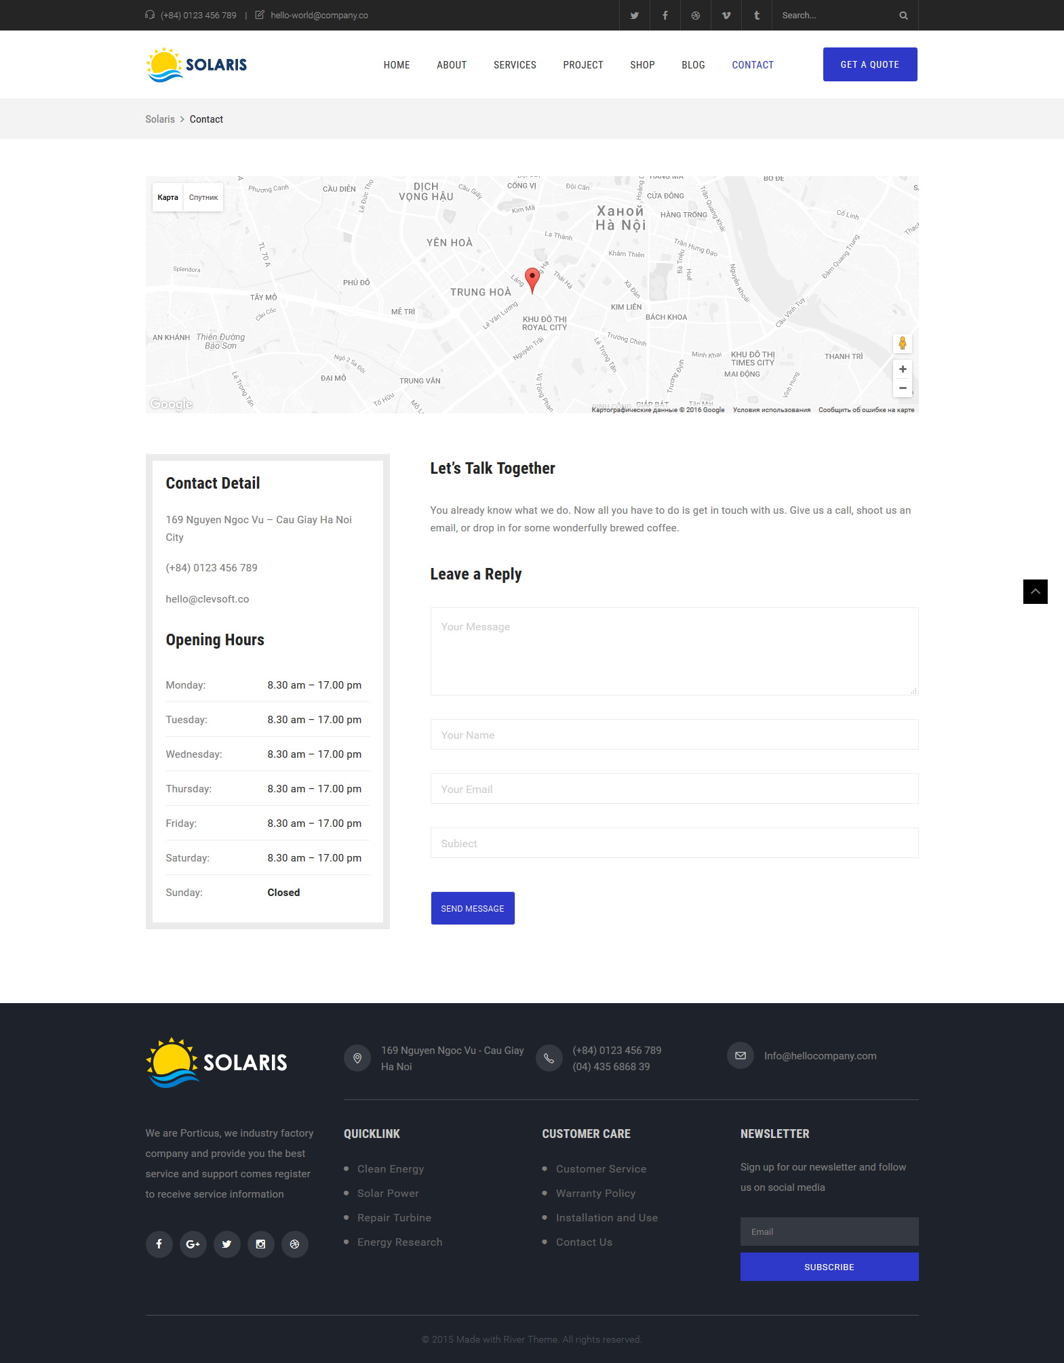This screenshot has height=1363, width=1064.
Task: Focus the Your Email field
Action: pos(674,789)
